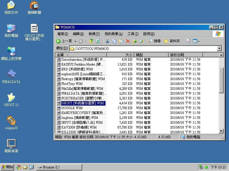
Task: Open the 編輯(E) menu
Action: point(78,34)
